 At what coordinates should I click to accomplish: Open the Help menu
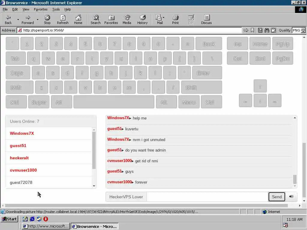(67, 9)
